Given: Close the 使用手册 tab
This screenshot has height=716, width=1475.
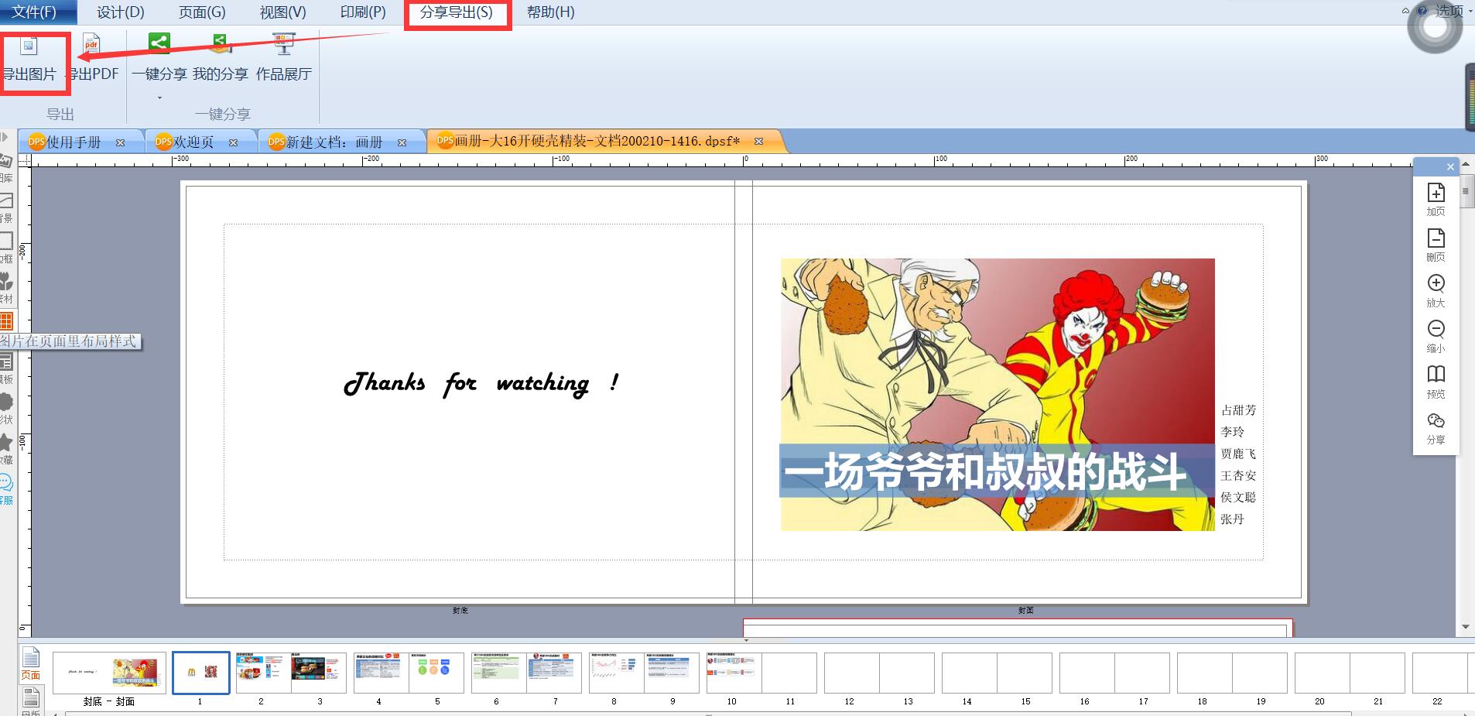Looking at the screenshot, I should [x=120, y=142].
